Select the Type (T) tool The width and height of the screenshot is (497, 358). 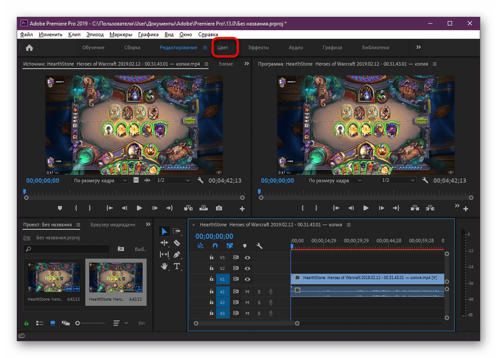[177, 266]
